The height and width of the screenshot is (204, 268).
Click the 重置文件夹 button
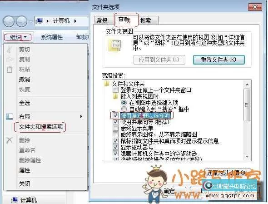[218, 60]
